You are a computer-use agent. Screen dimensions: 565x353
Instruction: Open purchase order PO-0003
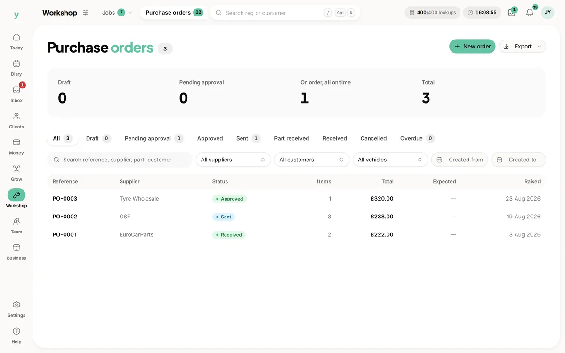coord(65,199)
